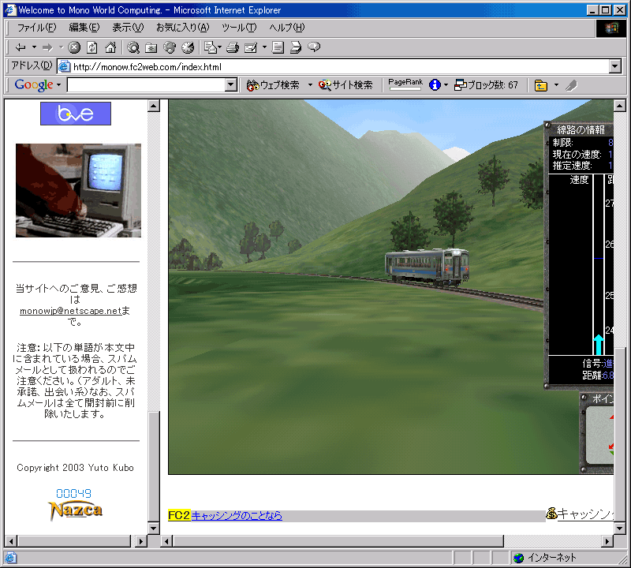631x568 pixels.
Task: Open the Back button history dropdown
Action: (34, 47)
